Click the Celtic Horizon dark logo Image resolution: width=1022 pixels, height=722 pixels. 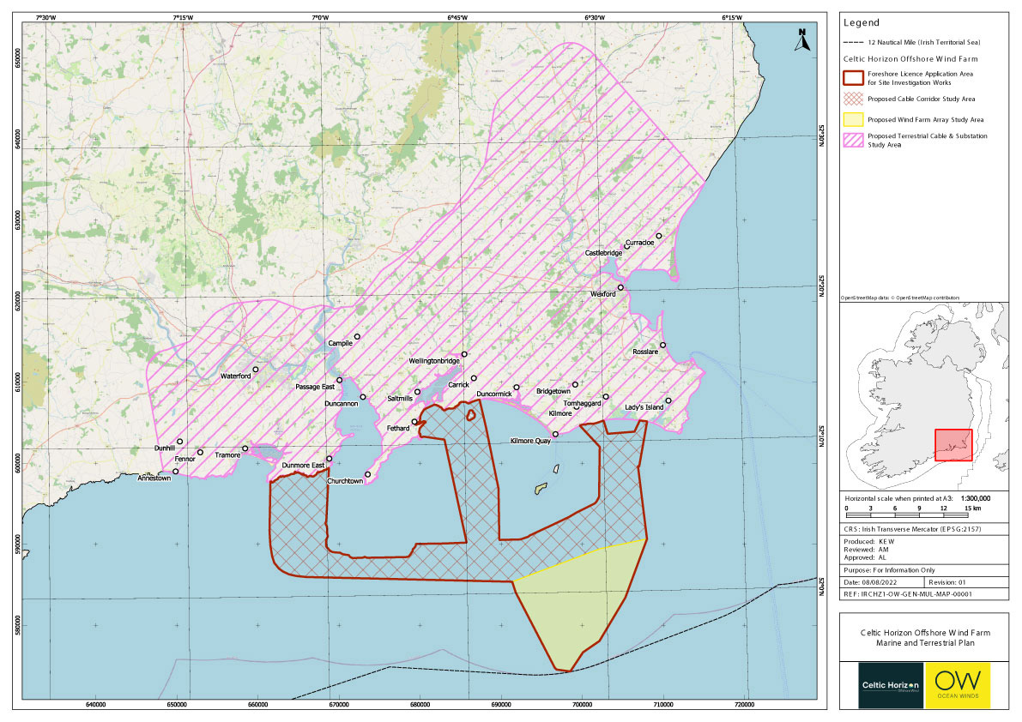[892, 685]
